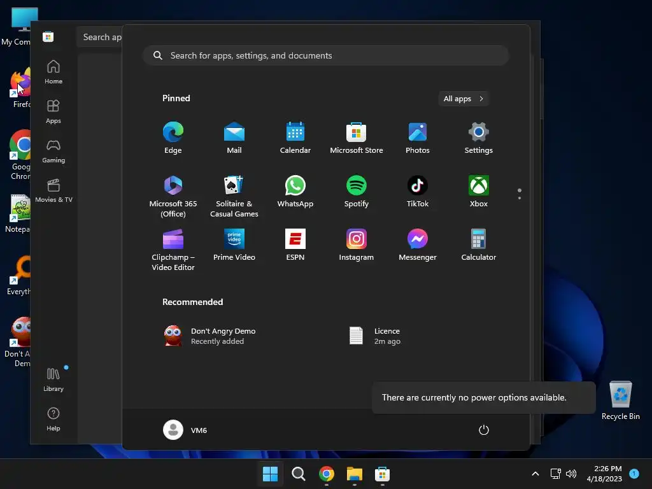The height and width of the screenshot is (489, 652).
Task: Open taskbar Search
Action: tap(298, 474)
